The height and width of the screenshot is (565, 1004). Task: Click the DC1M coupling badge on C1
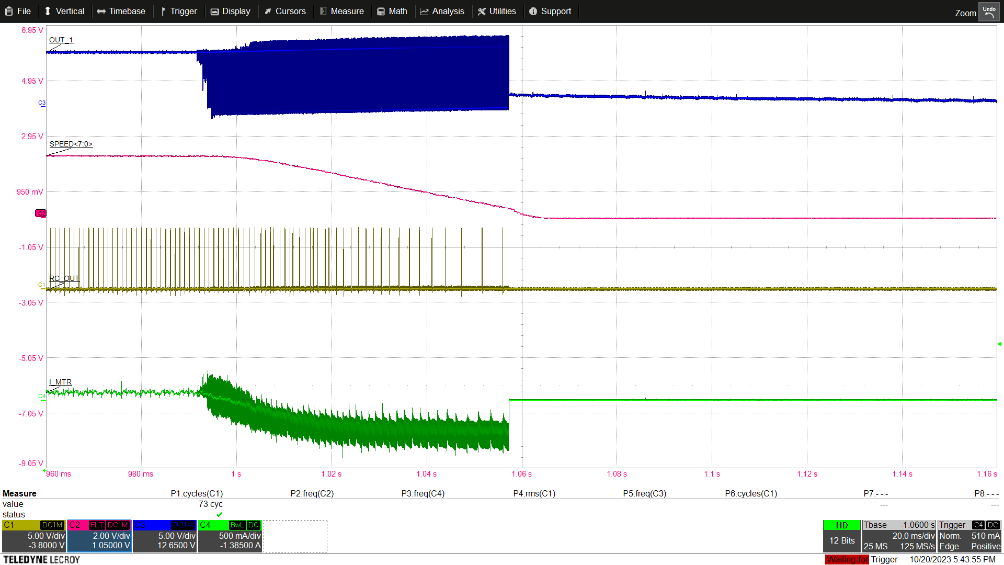52,525
